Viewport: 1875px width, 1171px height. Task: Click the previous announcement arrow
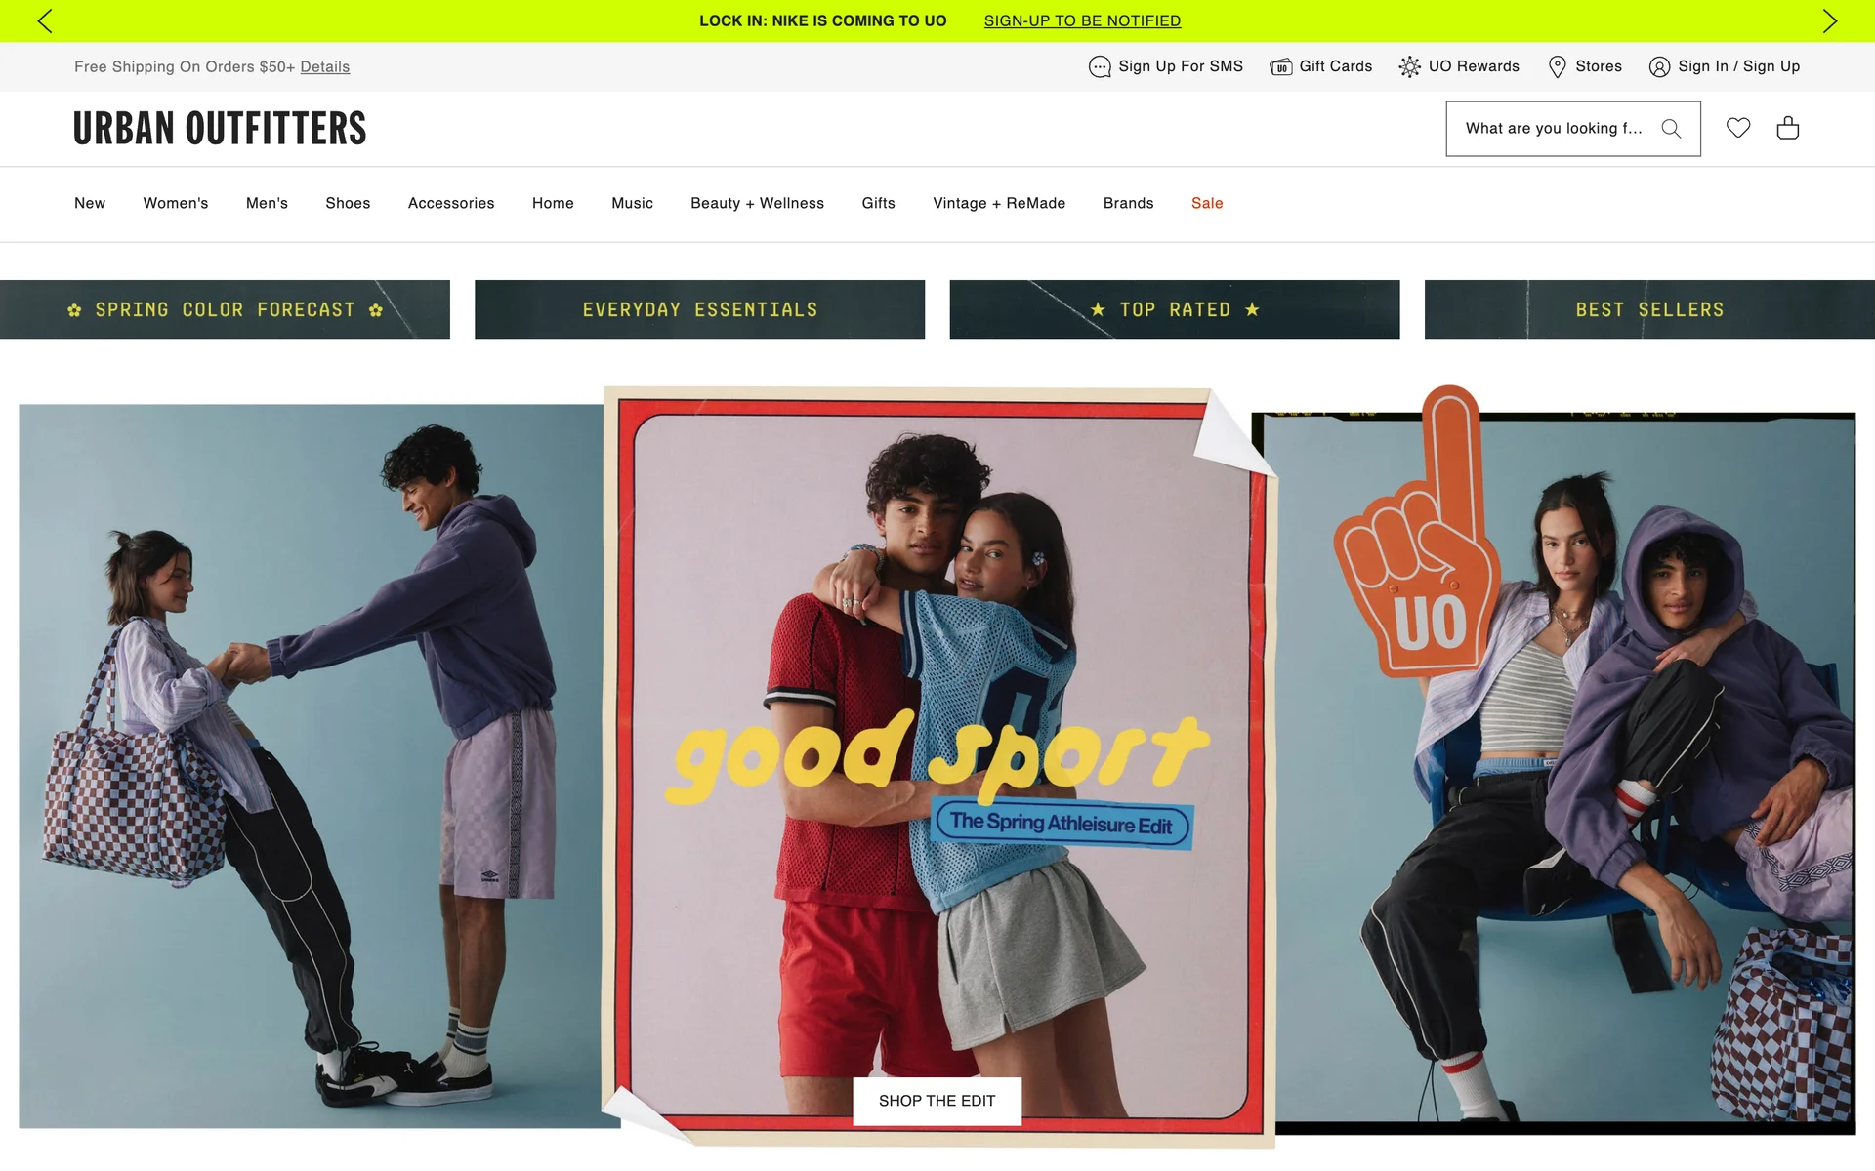tap(45, 20)
